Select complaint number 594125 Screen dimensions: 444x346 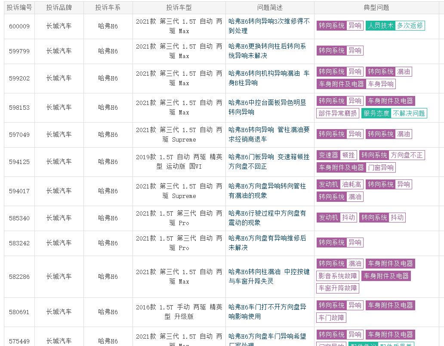(19, 162)
